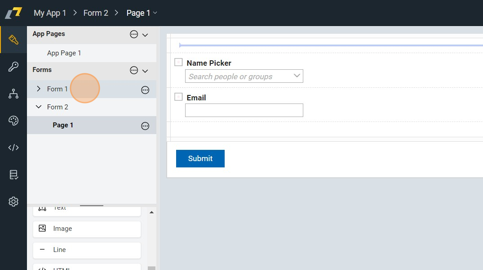Click the key icon in sidebar

click(13, 67)
